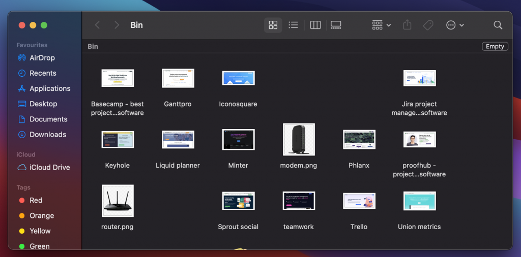Select the modem.png image thumbnail
Viewport: 521px width, 257px height.
[x=299, y=139]
